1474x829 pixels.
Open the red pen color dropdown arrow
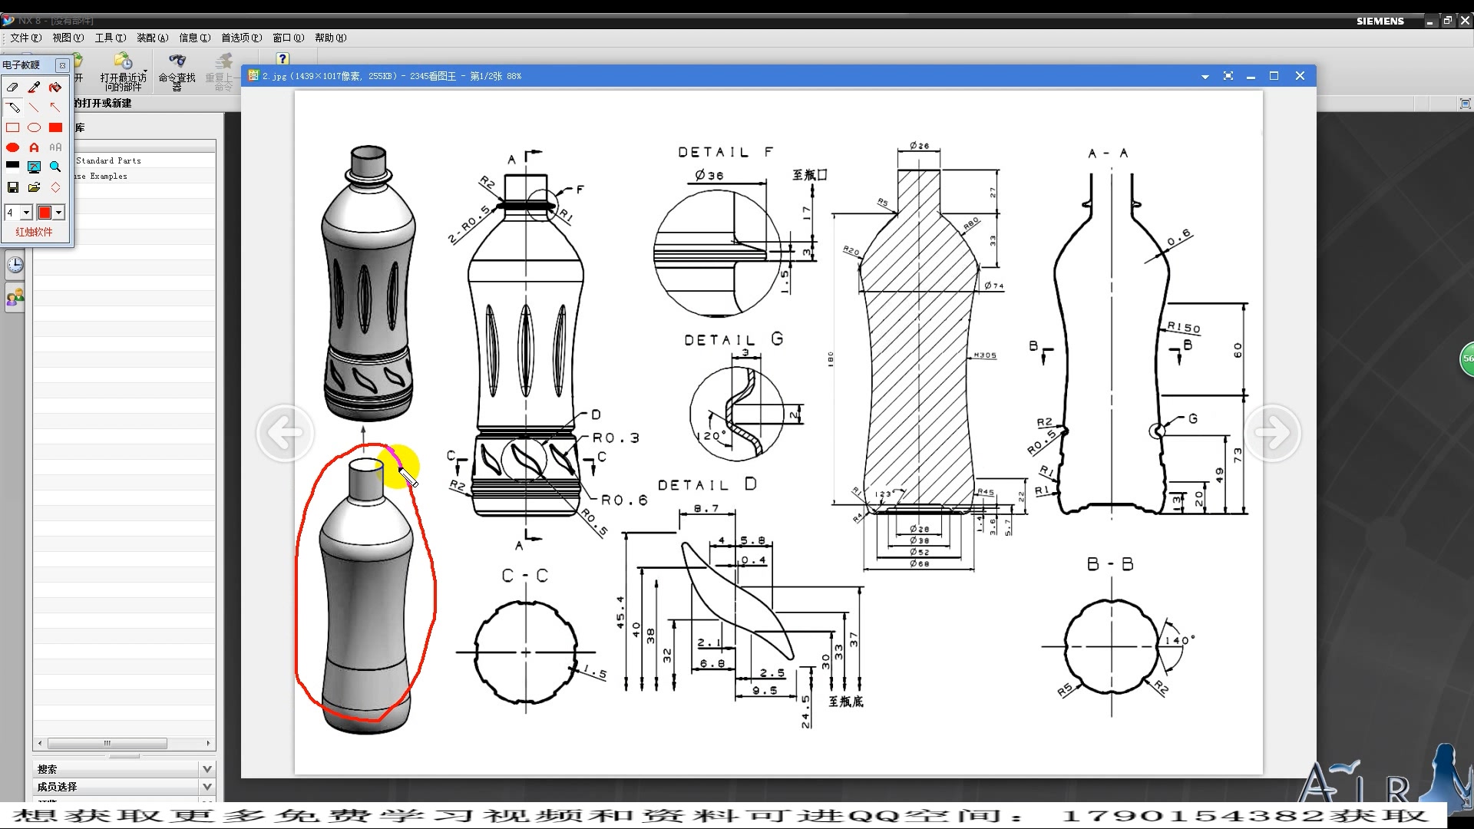[59, 213]
